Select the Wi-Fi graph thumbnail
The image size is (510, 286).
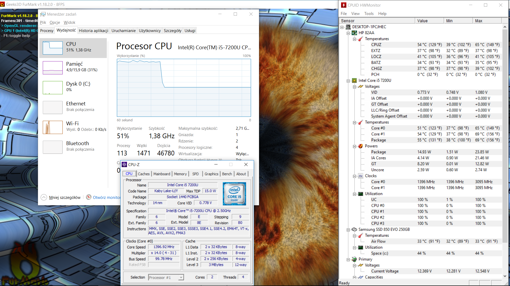pyautogui.click(x=53, y=127)
